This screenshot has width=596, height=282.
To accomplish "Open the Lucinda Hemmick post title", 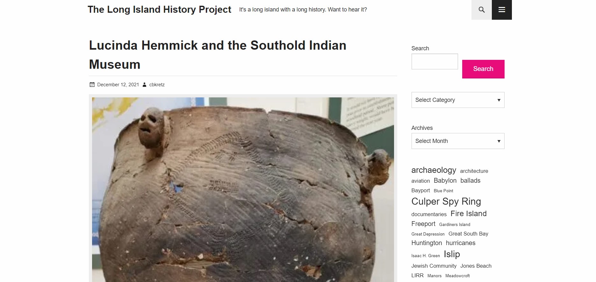I will (218, 55).
